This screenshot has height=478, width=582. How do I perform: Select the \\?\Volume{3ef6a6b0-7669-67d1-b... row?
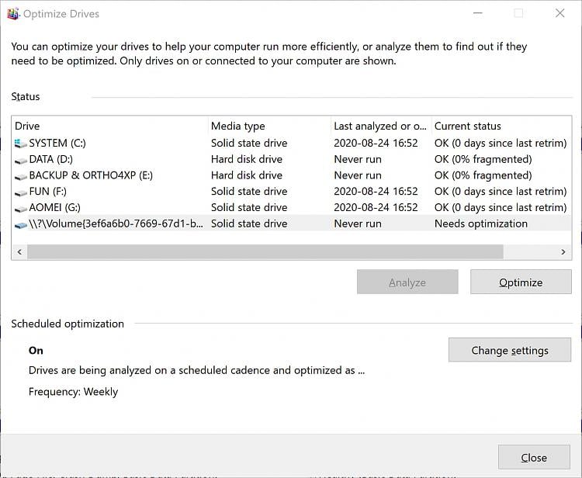pyautogui.click(x=291, y=223)
